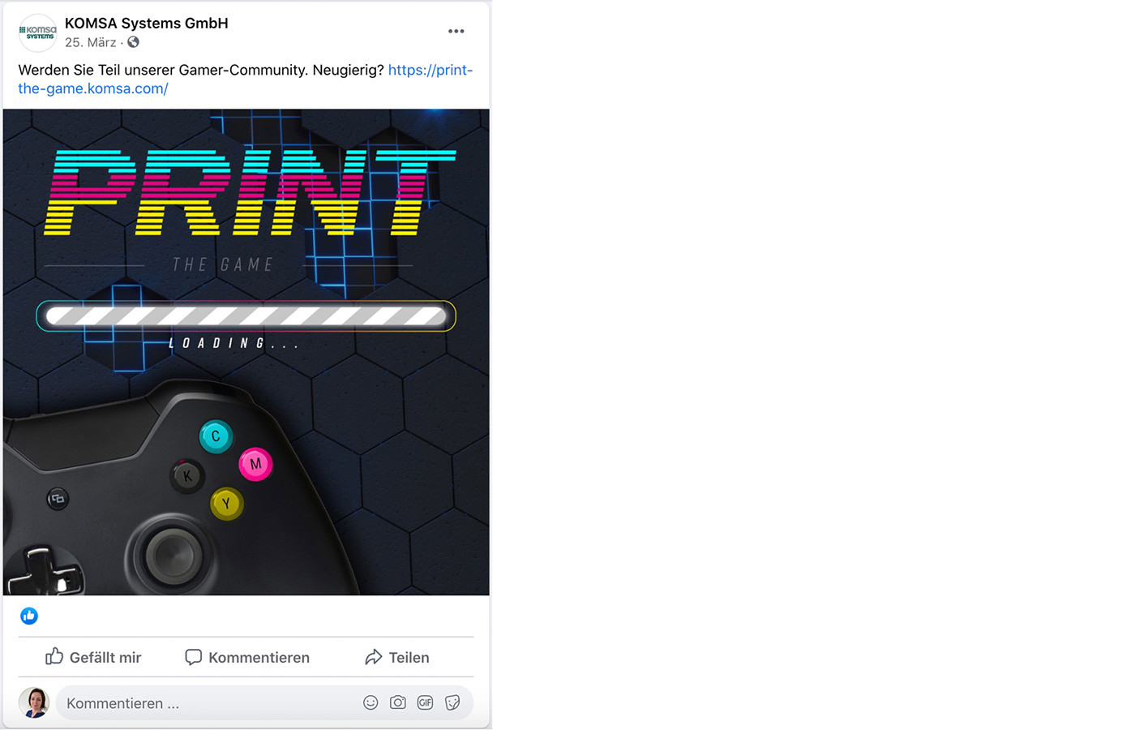Viewport: 1135px width, 730px height.
Task: Like the post with Gefällt mir
Action: coord(93,657)
